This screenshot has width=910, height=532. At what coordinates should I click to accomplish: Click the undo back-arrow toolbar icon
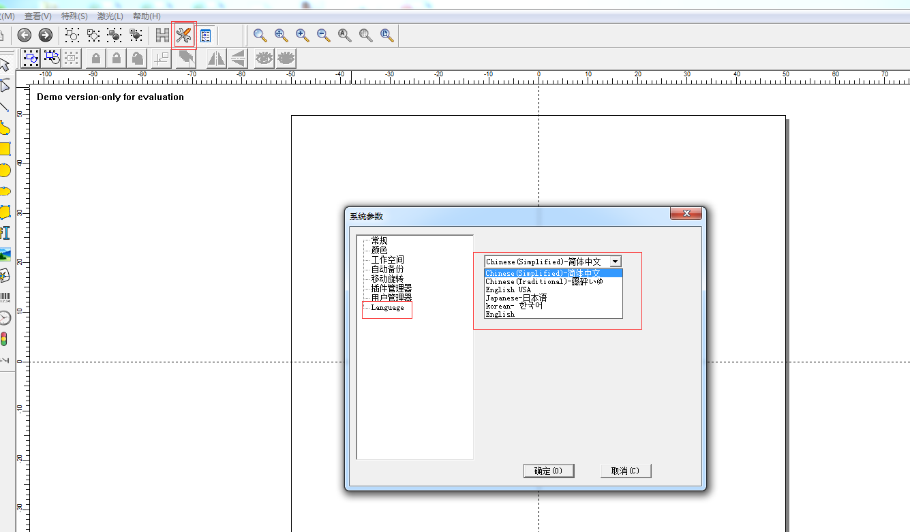click(x=25, y=35)
